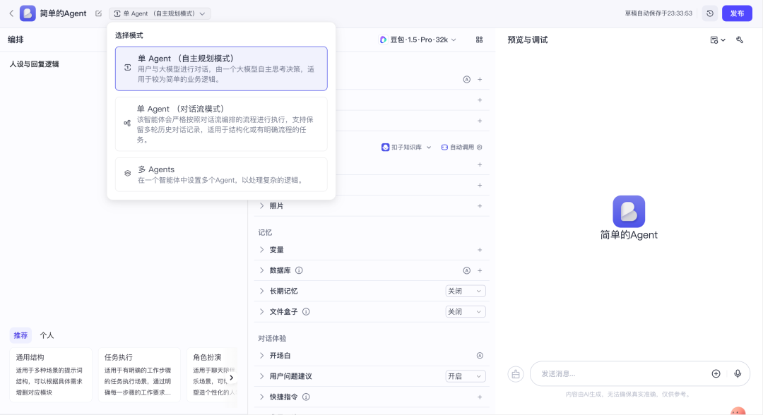Image resolution: width=763 pixels, height=415 pixels.
Task: Clear the chat with the broom icon
Action: point(515,373)
